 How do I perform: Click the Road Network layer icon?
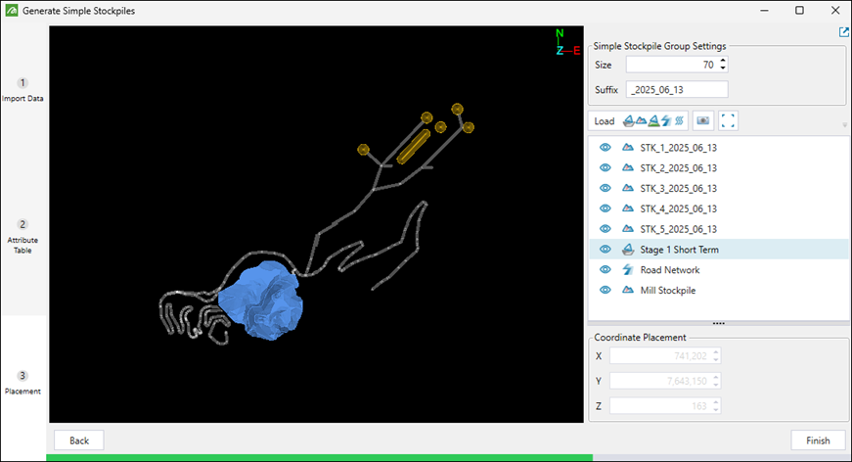point(628,269)
